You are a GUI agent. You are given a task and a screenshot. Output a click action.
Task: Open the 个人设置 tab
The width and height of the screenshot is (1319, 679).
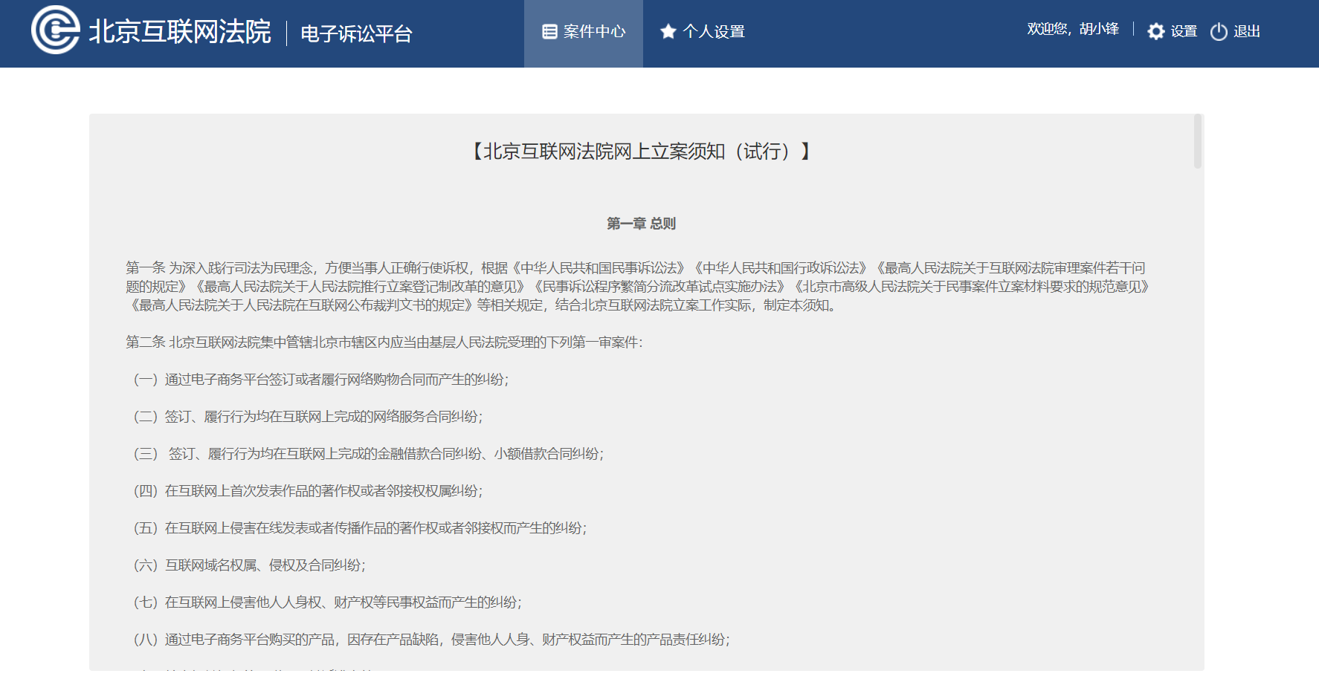coord(703,33)
